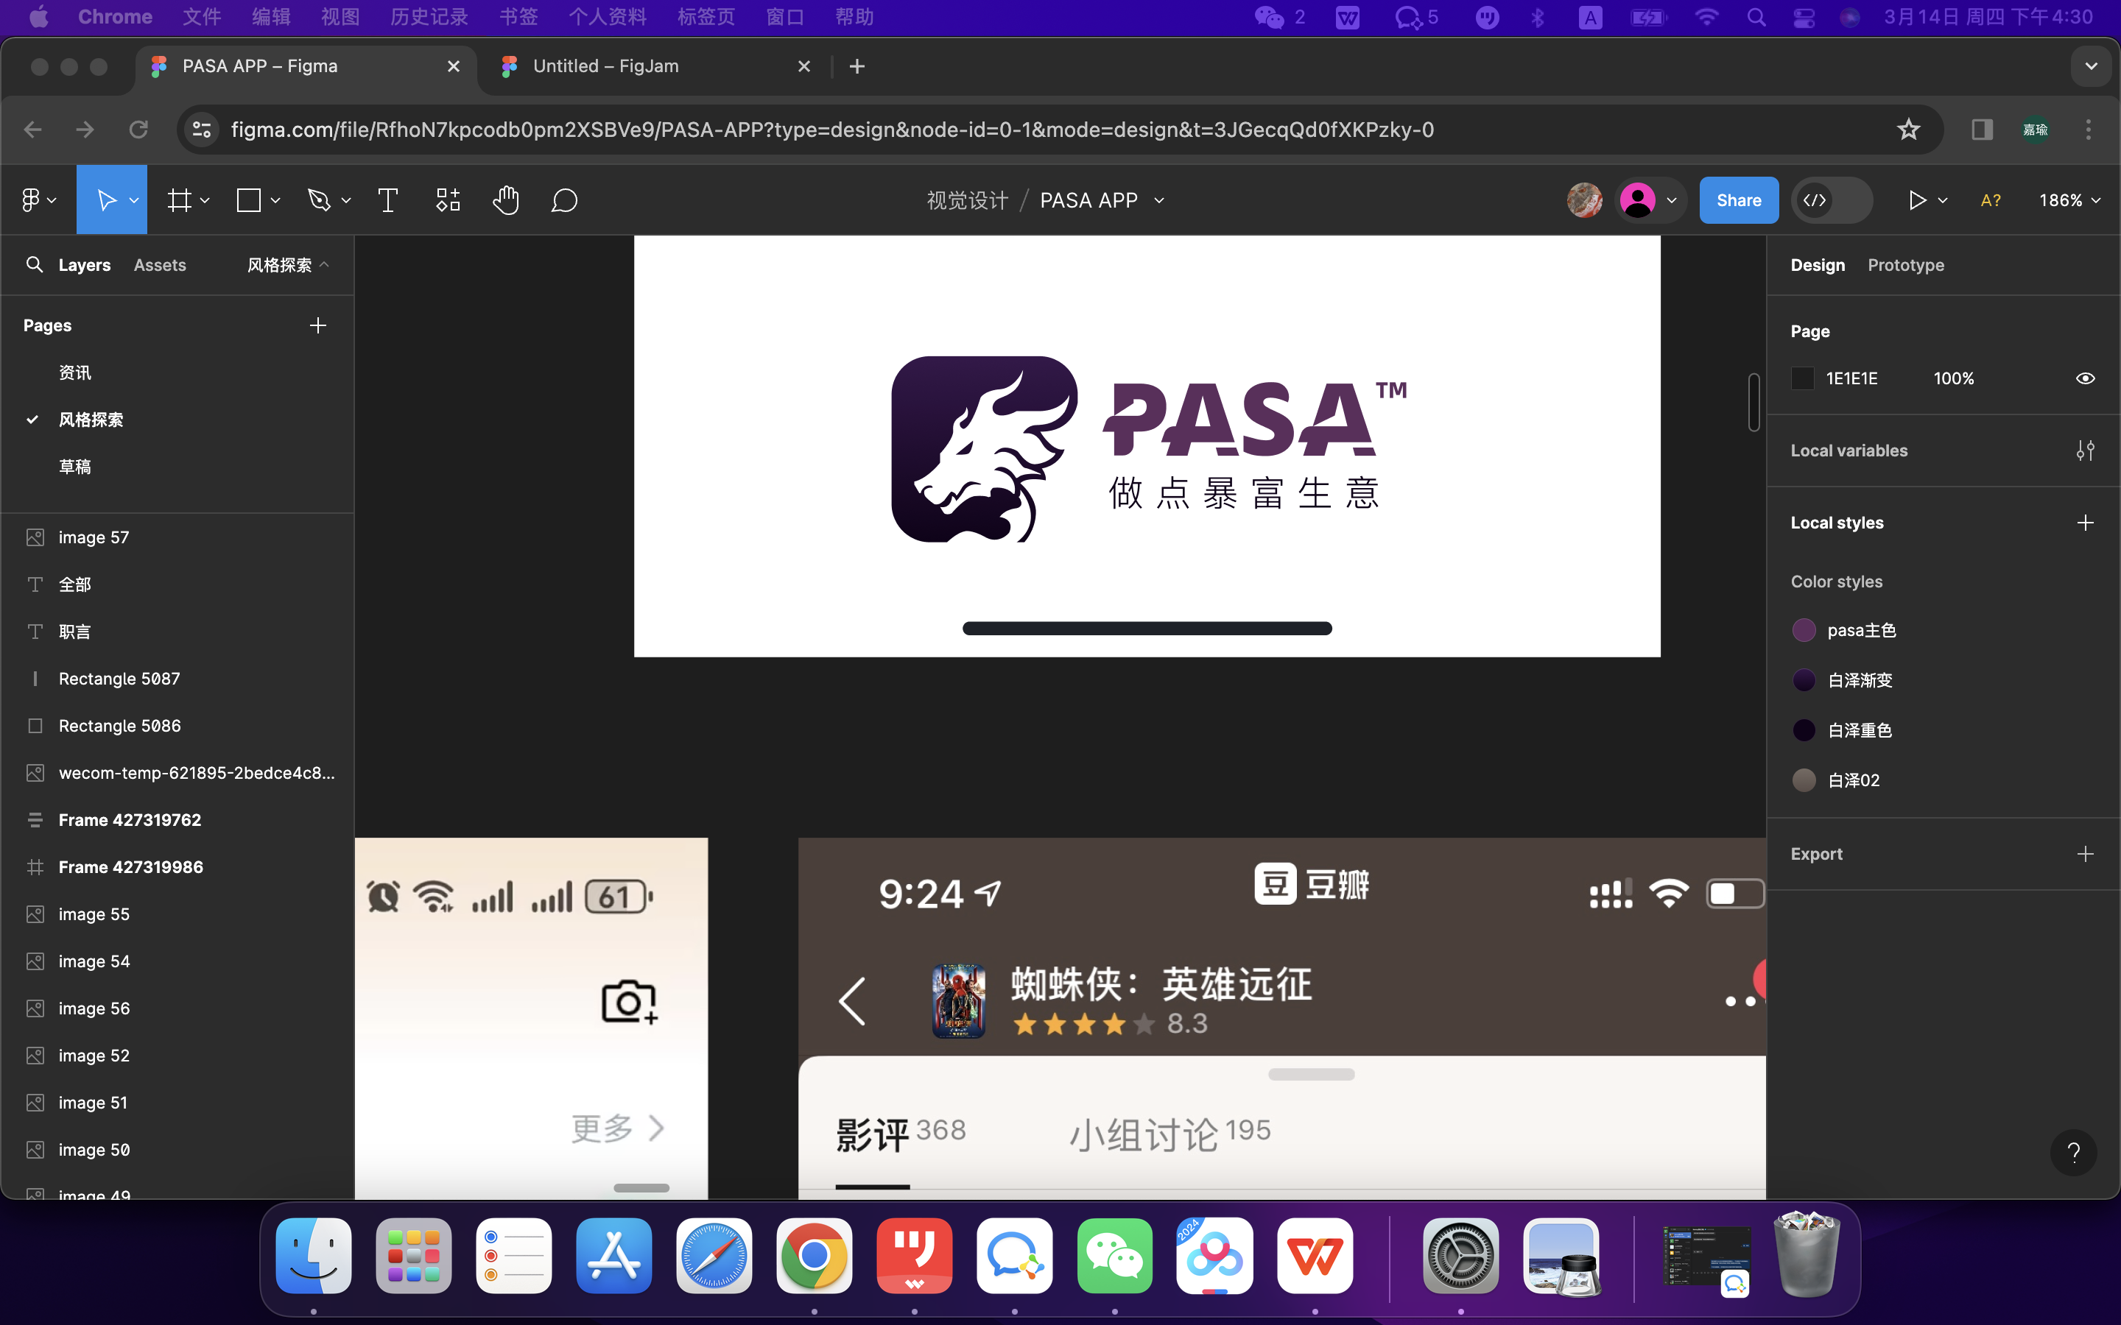Toggle Dev Mode switch

point(1832,201)
